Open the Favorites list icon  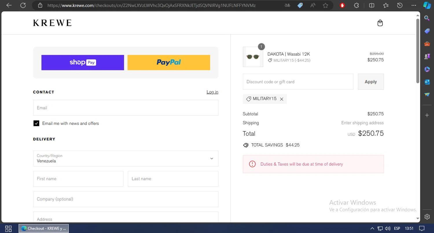pyautogui.click(x=386, y=5)
